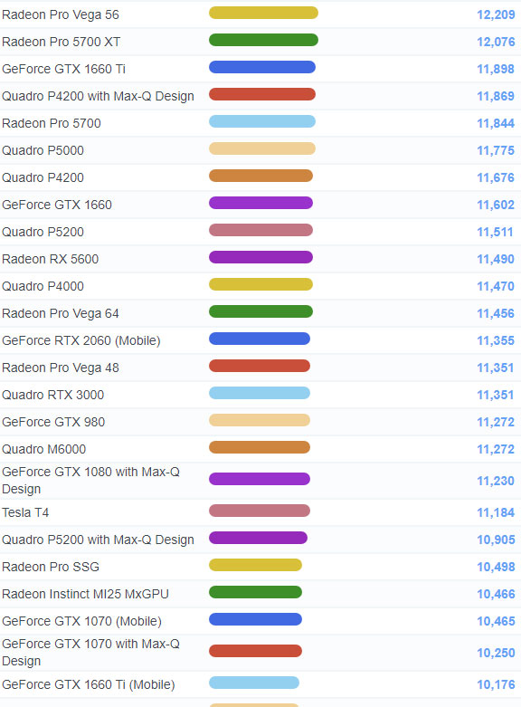Open the Quadro P5000 entry
The image size is (521, 707).
pos(43,150)
